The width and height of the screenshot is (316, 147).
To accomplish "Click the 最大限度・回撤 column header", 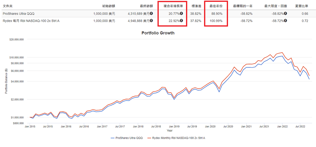I will click(x=276, y=6).
